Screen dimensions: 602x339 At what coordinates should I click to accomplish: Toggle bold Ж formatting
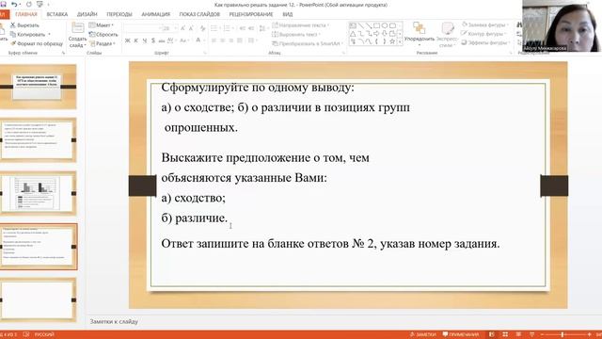click(128, 40)
